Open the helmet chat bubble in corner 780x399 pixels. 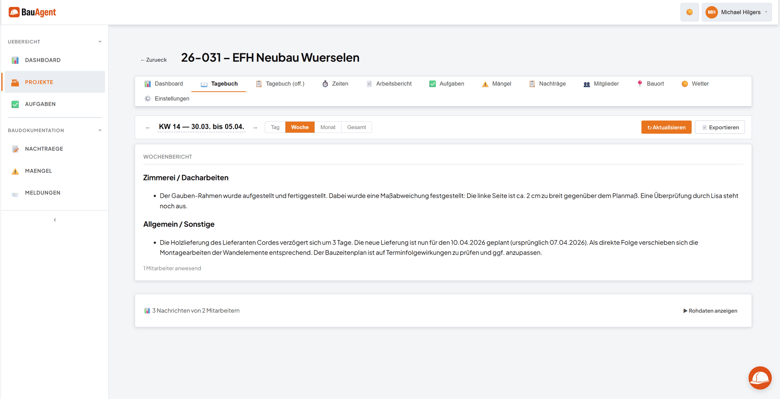pos(760,378)
